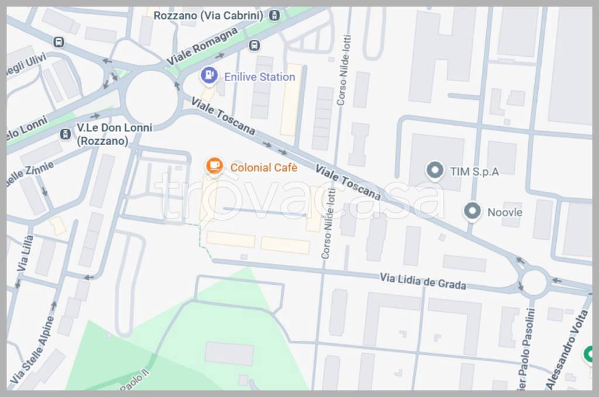Open the Enilive Station label

[x=259, y=77]
